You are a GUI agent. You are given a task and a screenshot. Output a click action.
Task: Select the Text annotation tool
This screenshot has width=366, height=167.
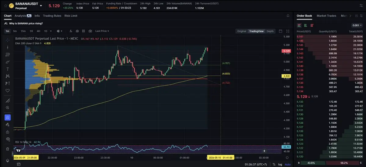[x=7, y=69]
